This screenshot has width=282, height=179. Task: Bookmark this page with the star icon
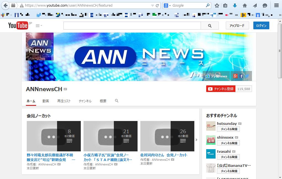(x=217, y=6)
